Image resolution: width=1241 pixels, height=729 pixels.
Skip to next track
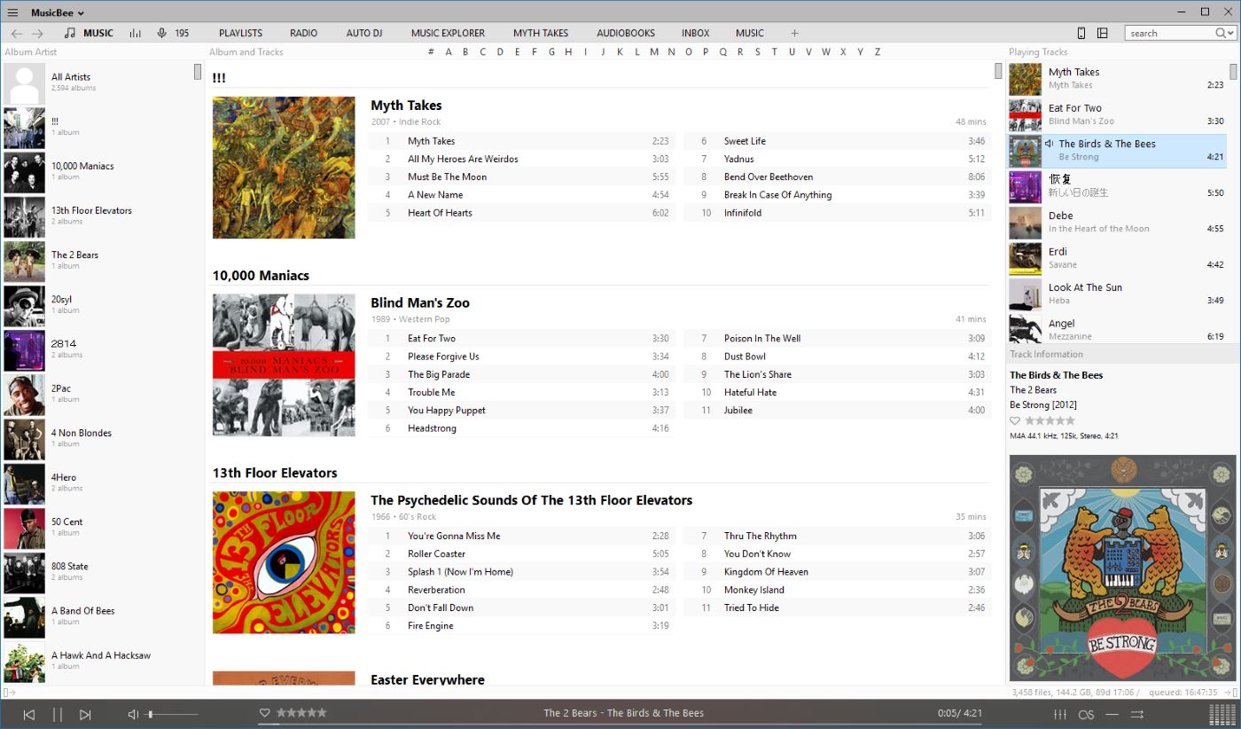pos(85,714)
